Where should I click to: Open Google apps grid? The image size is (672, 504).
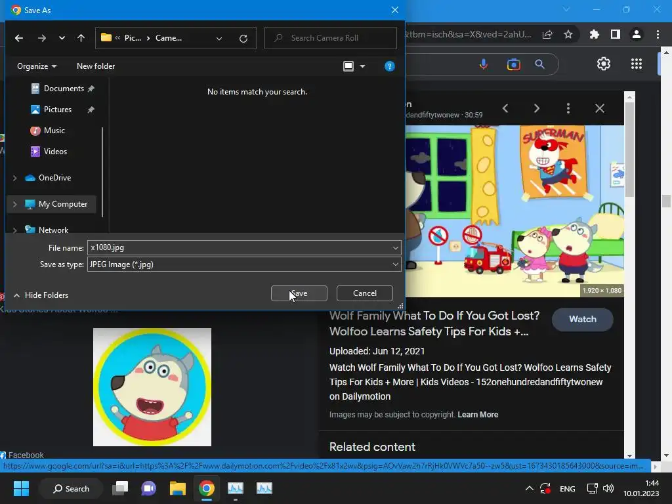(x=637, y=64)
